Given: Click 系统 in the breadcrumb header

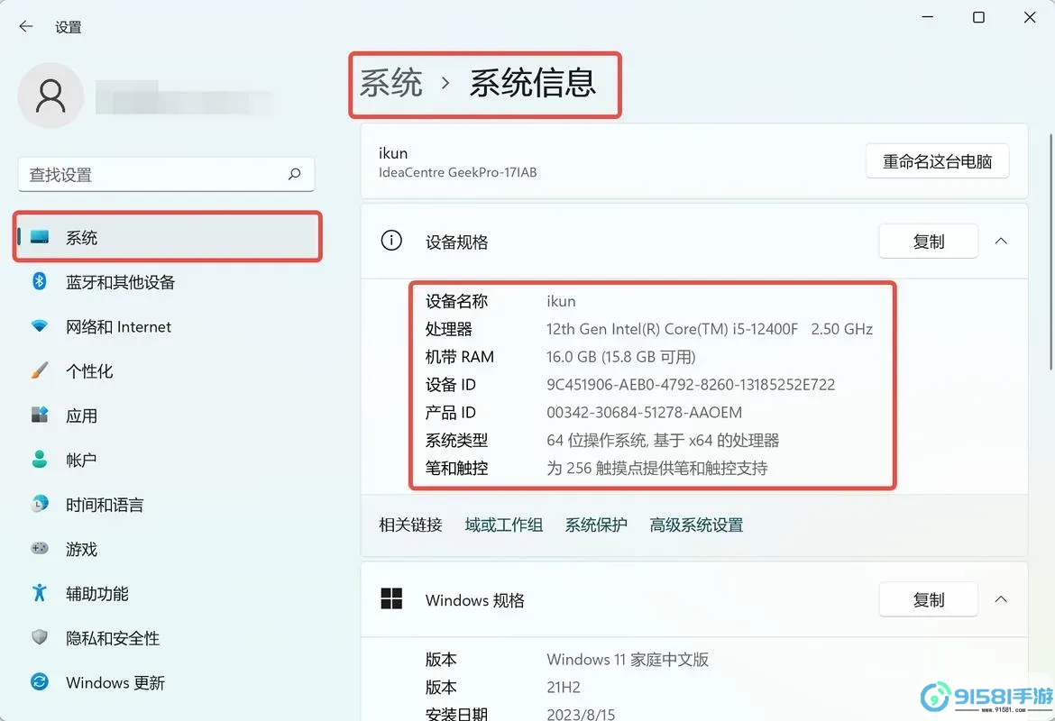Looking at the screenshot, I should pyautogui.click(x=391, y=83).
